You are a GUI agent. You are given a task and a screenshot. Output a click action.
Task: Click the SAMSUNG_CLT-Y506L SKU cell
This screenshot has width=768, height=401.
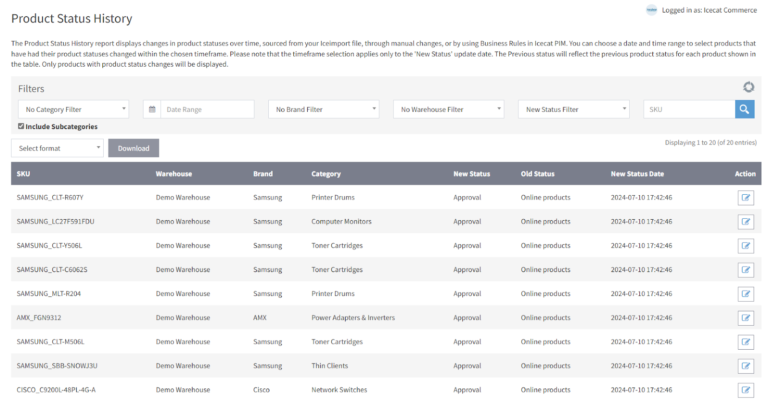49,245
